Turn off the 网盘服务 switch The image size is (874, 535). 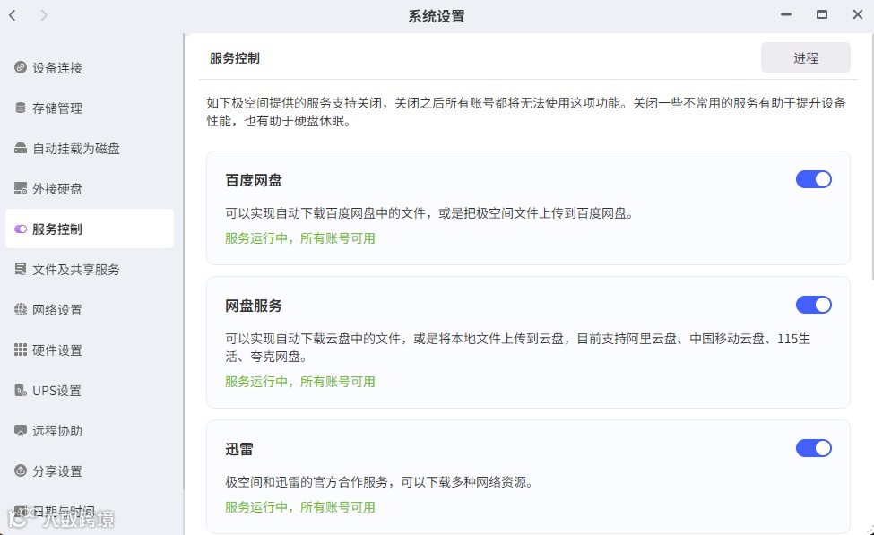point(813,305)
